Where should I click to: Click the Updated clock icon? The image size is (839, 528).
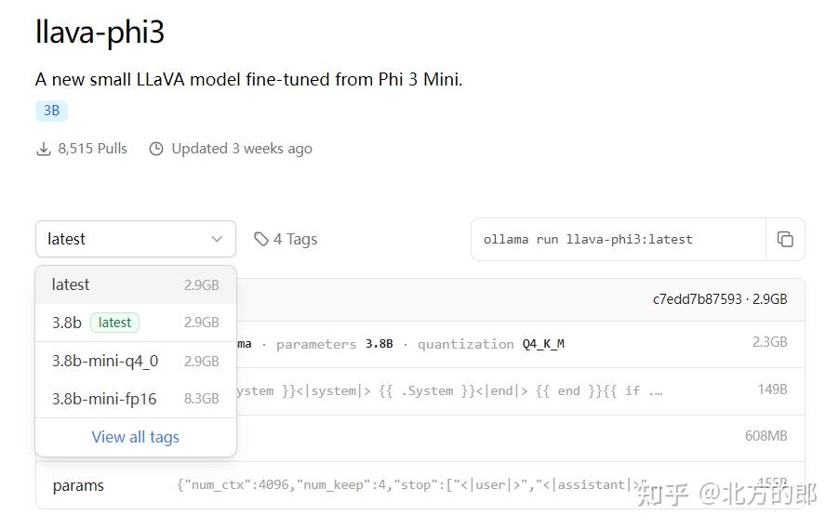click(156, 149)
